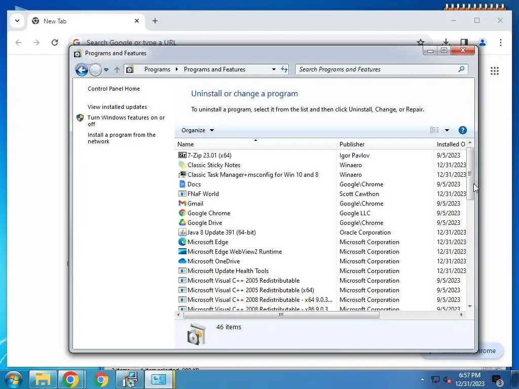
Task: Open the Google apps grid icon
Action: pyautogui.click(x=495, y=71)
